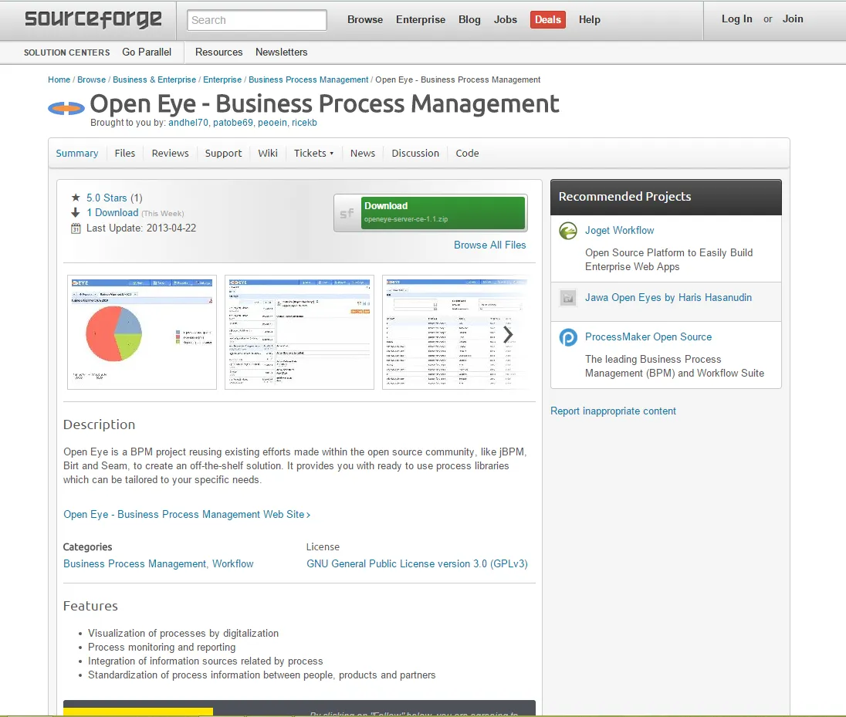Switch to the Files tab

coord(124,154)
